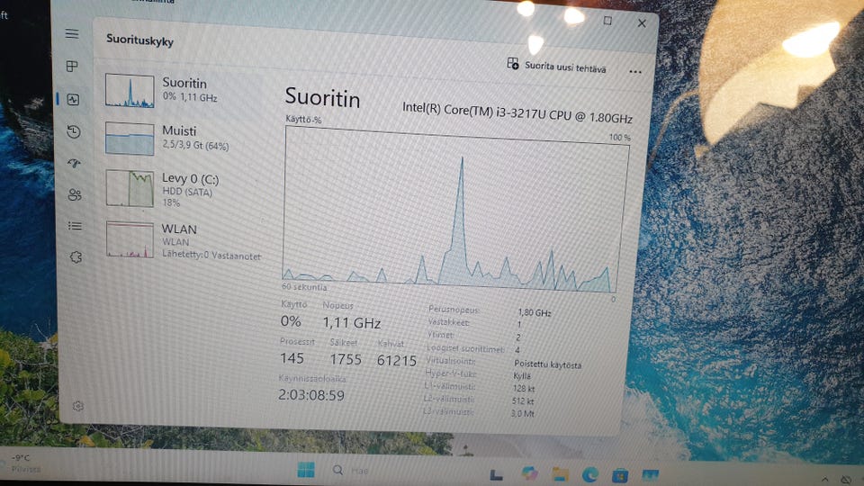This screenshot has width=864, height=486.
Task: Click the Intel Core i3-3217U CPU name
Action: pyautogui.click(x=517, y=112)
